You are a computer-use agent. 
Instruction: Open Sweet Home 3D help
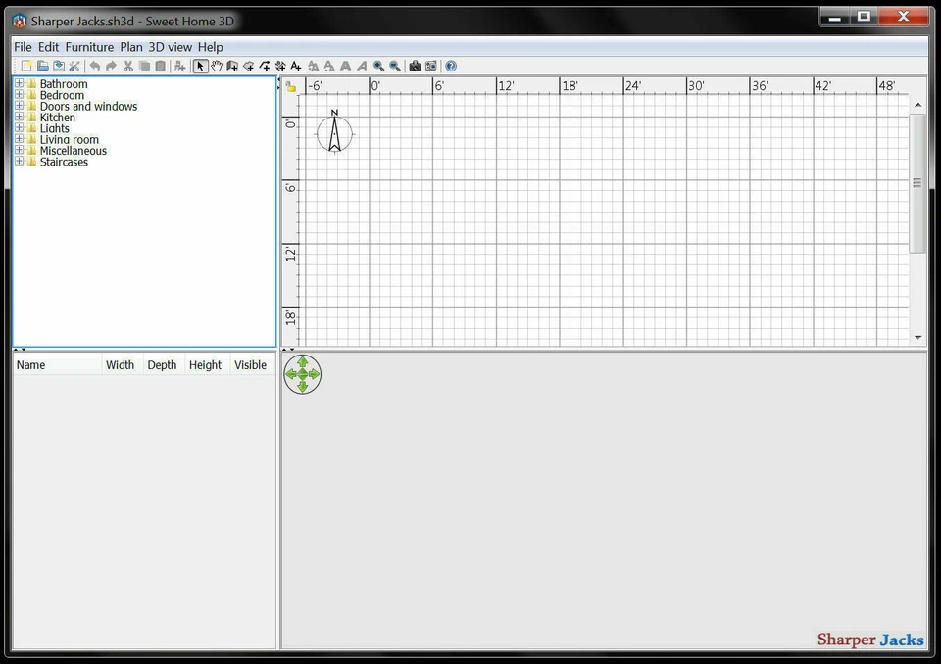210,46
